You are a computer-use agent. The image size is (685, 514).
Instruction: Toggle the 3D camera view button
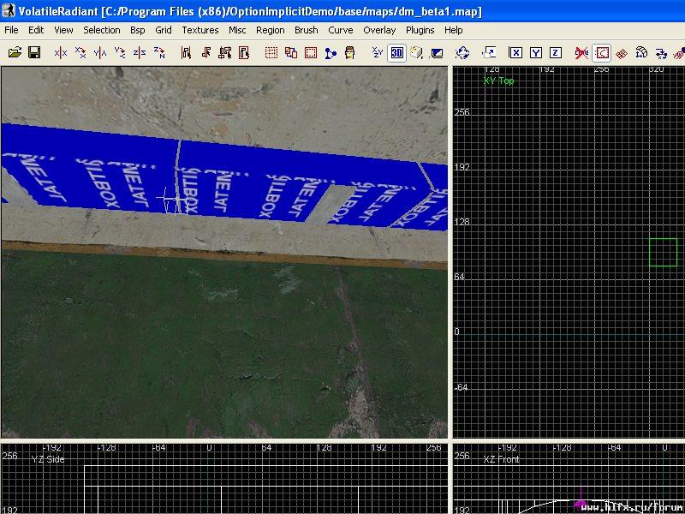(396, 53)
